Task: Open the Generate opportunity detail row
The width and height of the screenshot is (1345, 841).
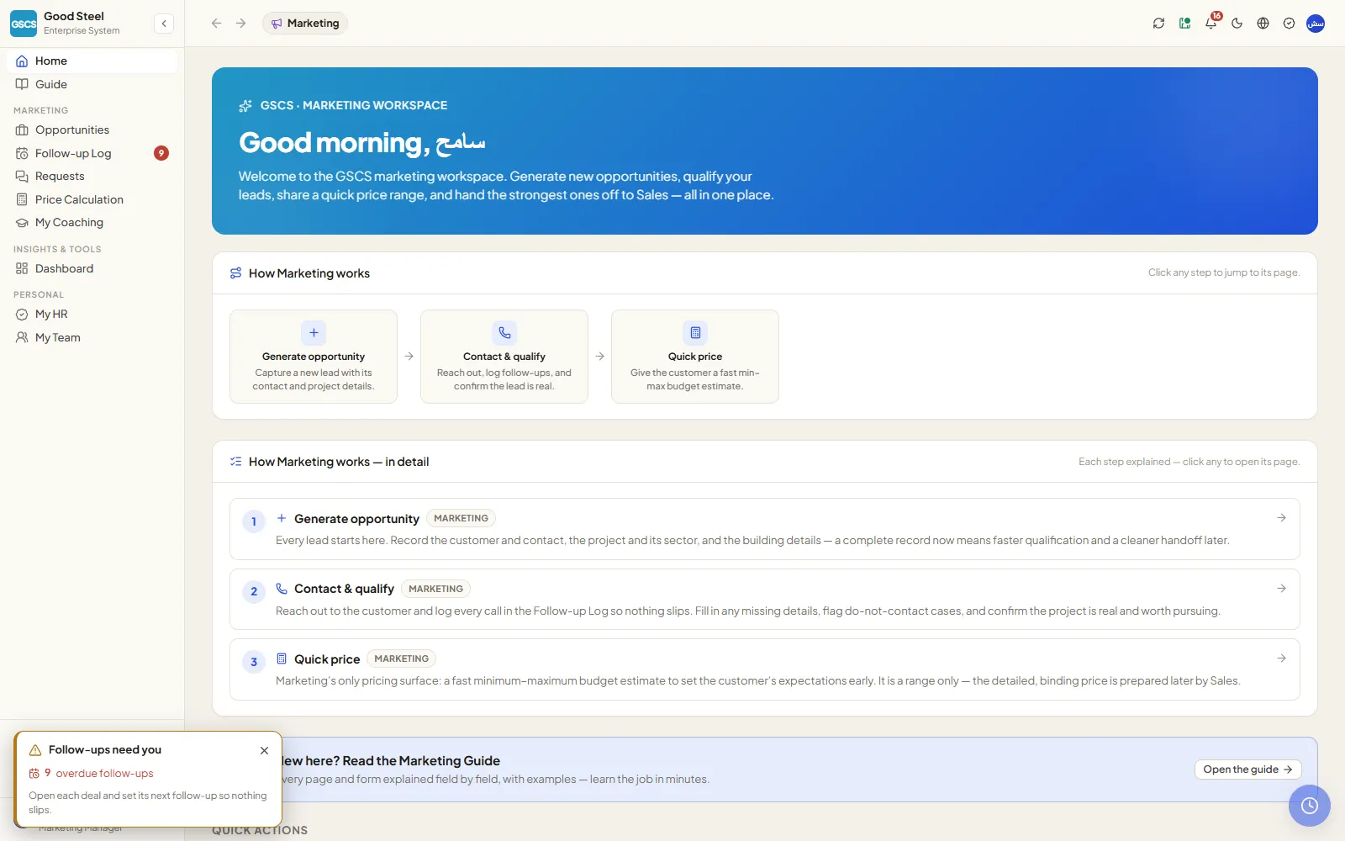Action: click(x=765, y=529)
